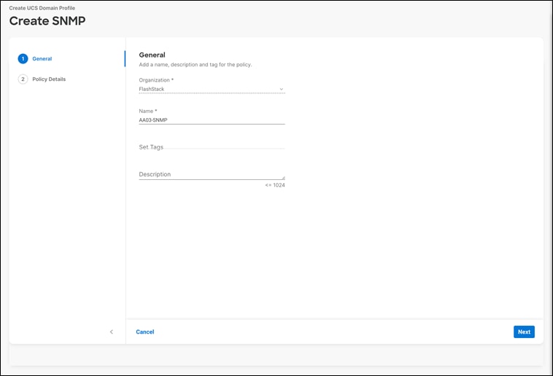Click the 'Name *' field label
Screen dimensions: 553x376
coord(148,111)
